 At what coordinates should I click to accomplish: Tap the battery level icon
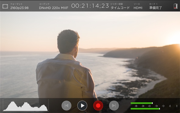(x=176, y=6)
